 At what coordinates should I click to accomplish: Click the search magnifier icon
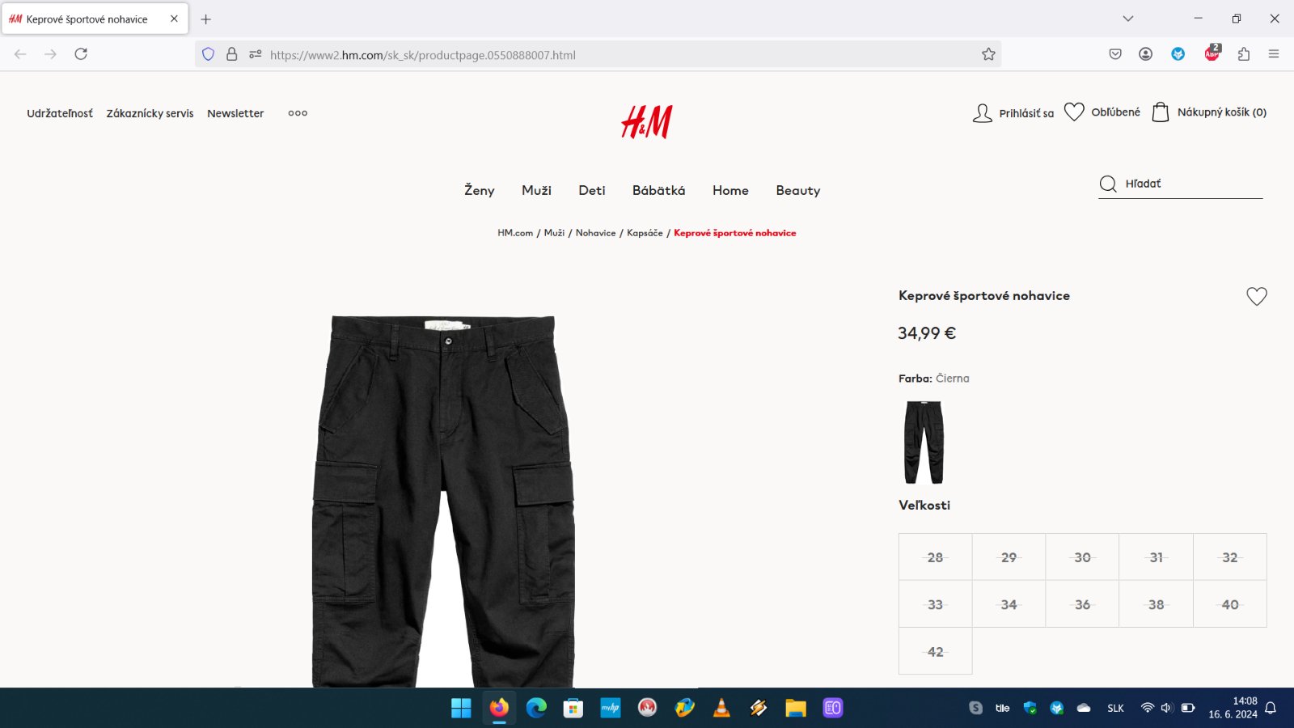[x=1108, y=184]
